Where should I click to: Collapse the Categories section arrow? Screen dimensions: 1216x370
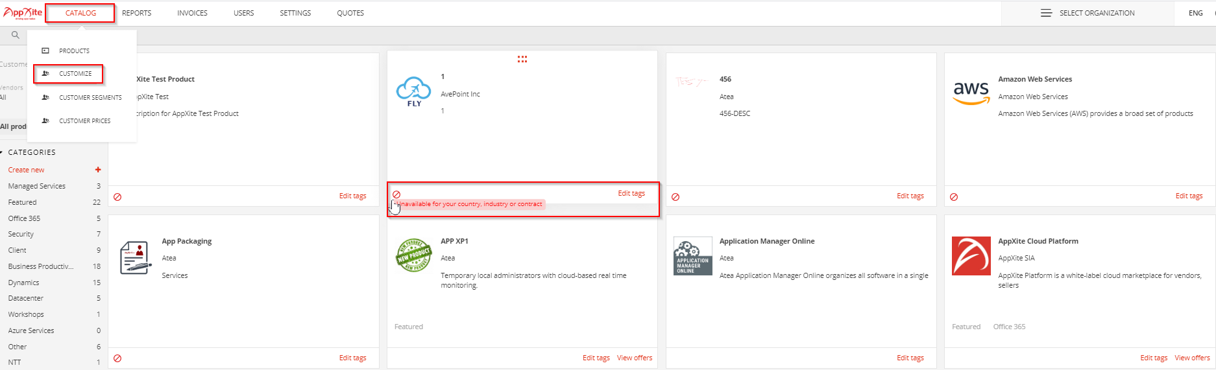point(2,152)
